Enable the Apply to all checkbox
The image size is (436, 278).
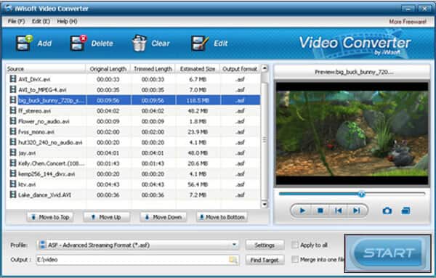coord(295,245)
